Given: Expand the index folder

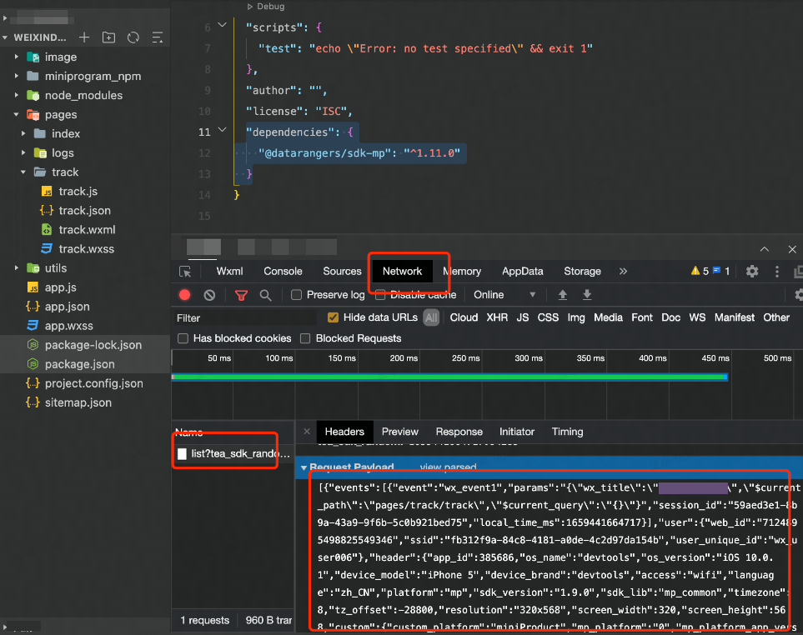Looking at the screenshot, I should 23,133.
